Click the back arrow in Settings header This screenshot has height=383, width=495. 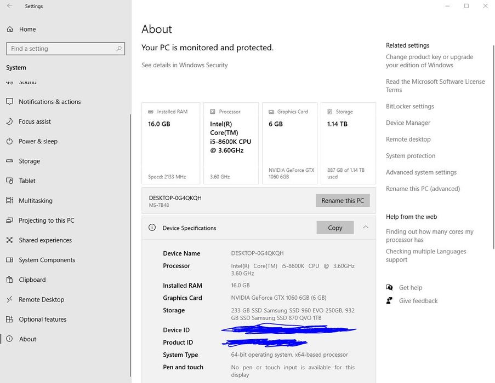point(9,6)
